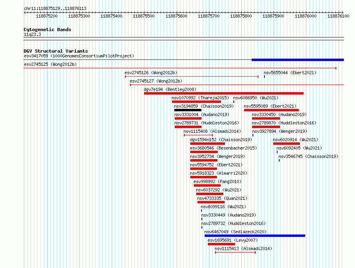Open nsv5595089 (Ebert2021) label
Viewport: 355px width, 268px height.
(270, 106)
